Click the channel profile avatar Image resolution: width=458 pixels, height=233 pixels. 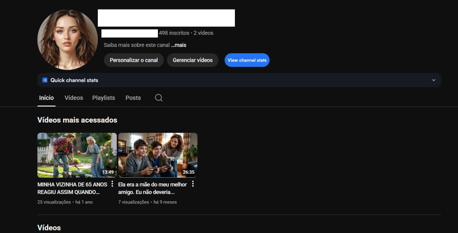pyautogui.click(x=67, y=40)
